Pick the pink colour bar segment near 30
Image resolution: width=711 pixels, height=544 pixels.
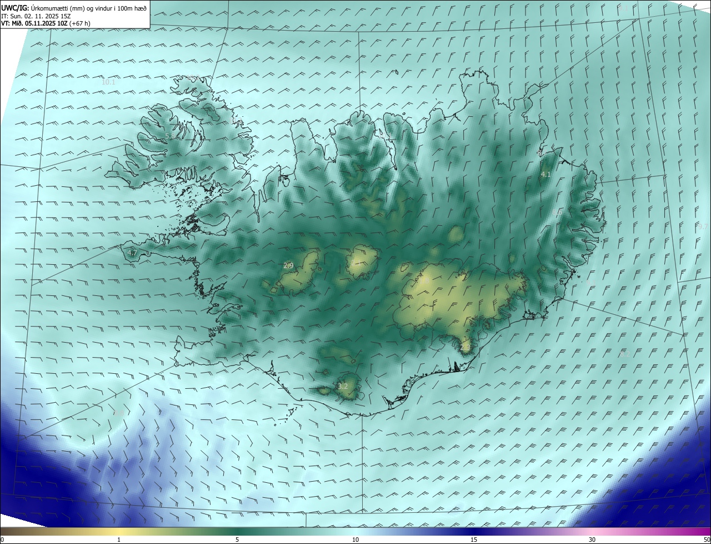tap(592, 532)
